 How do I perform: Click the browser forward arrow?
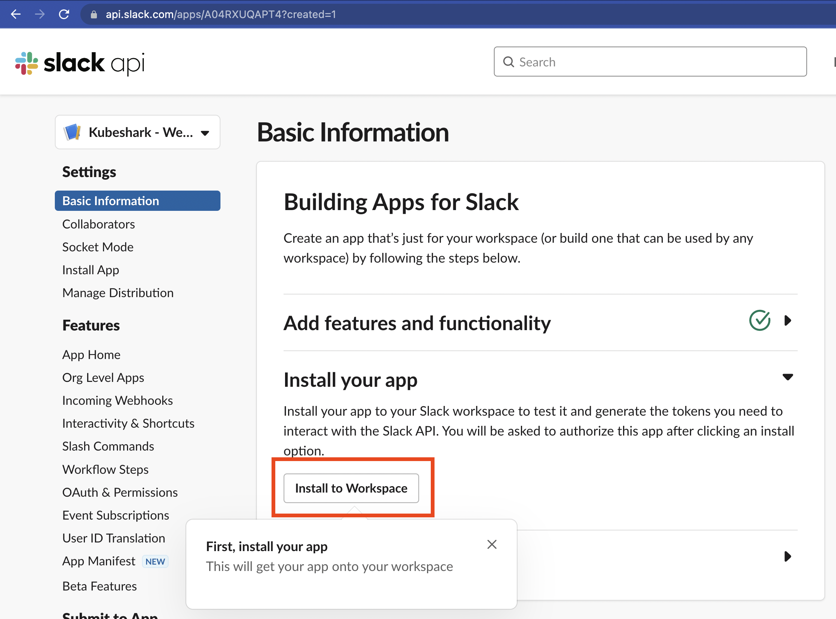[39, 14]
